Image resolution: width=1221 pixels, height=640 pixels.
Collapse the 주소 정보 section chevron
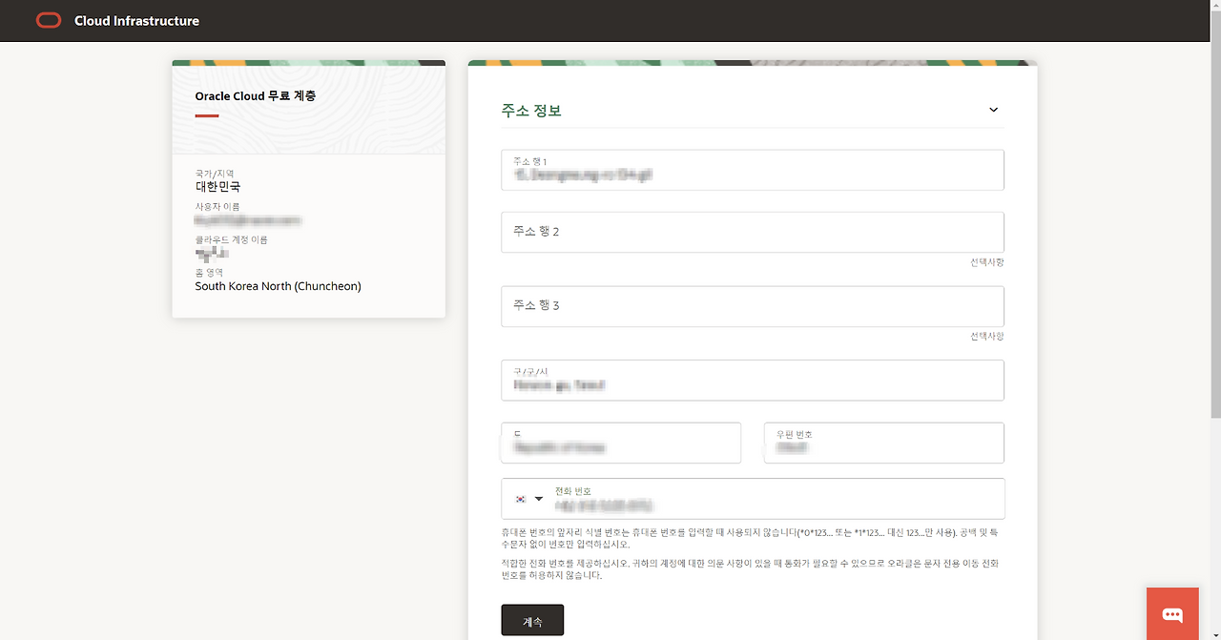pos(993,110)
